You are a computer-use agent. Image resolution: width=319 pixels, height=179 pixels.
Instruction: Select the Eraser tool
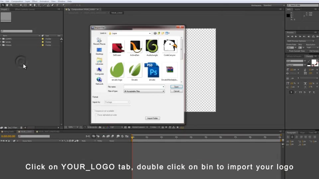53,5
